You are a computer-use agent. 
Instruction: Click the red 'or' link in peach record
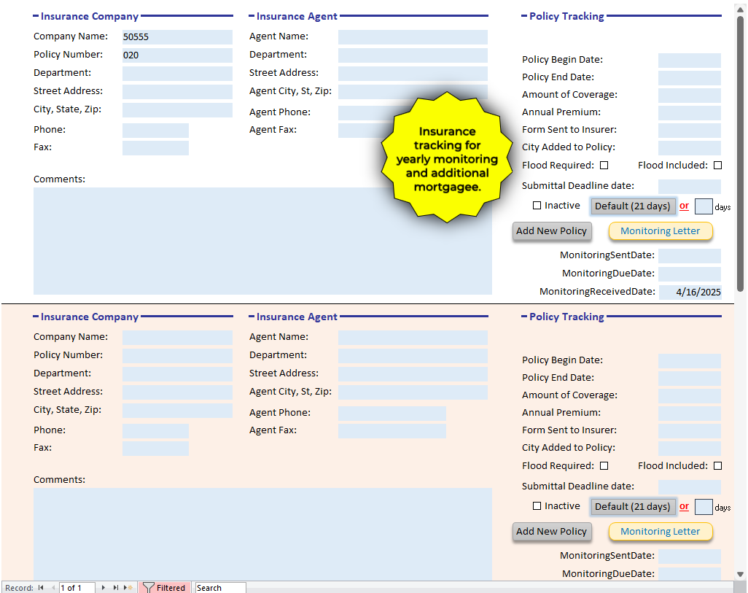[x=684, y=506]
